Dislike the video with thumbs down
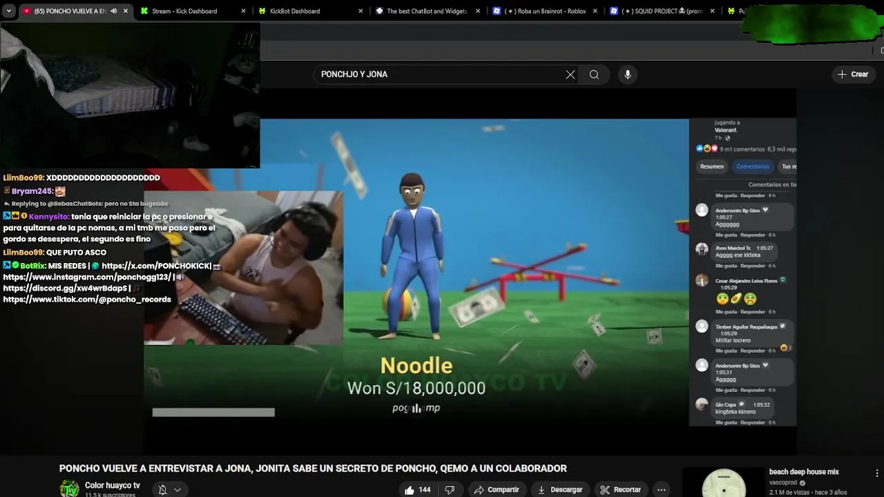Image resolution: width=884 pixels, height=497 pixels. [x=450, y=490]
